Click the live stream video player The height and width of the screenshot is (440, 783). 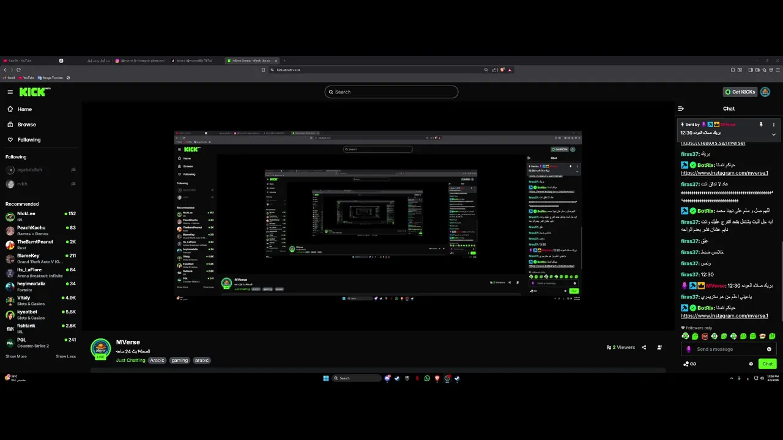[x=378, y=216]
